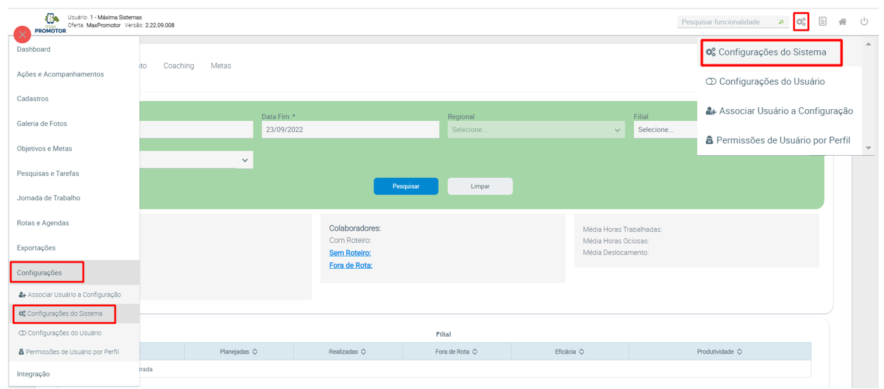Open the Coaching tab
The width and height of the screenshot is (884, 389).
pos(178,66)
